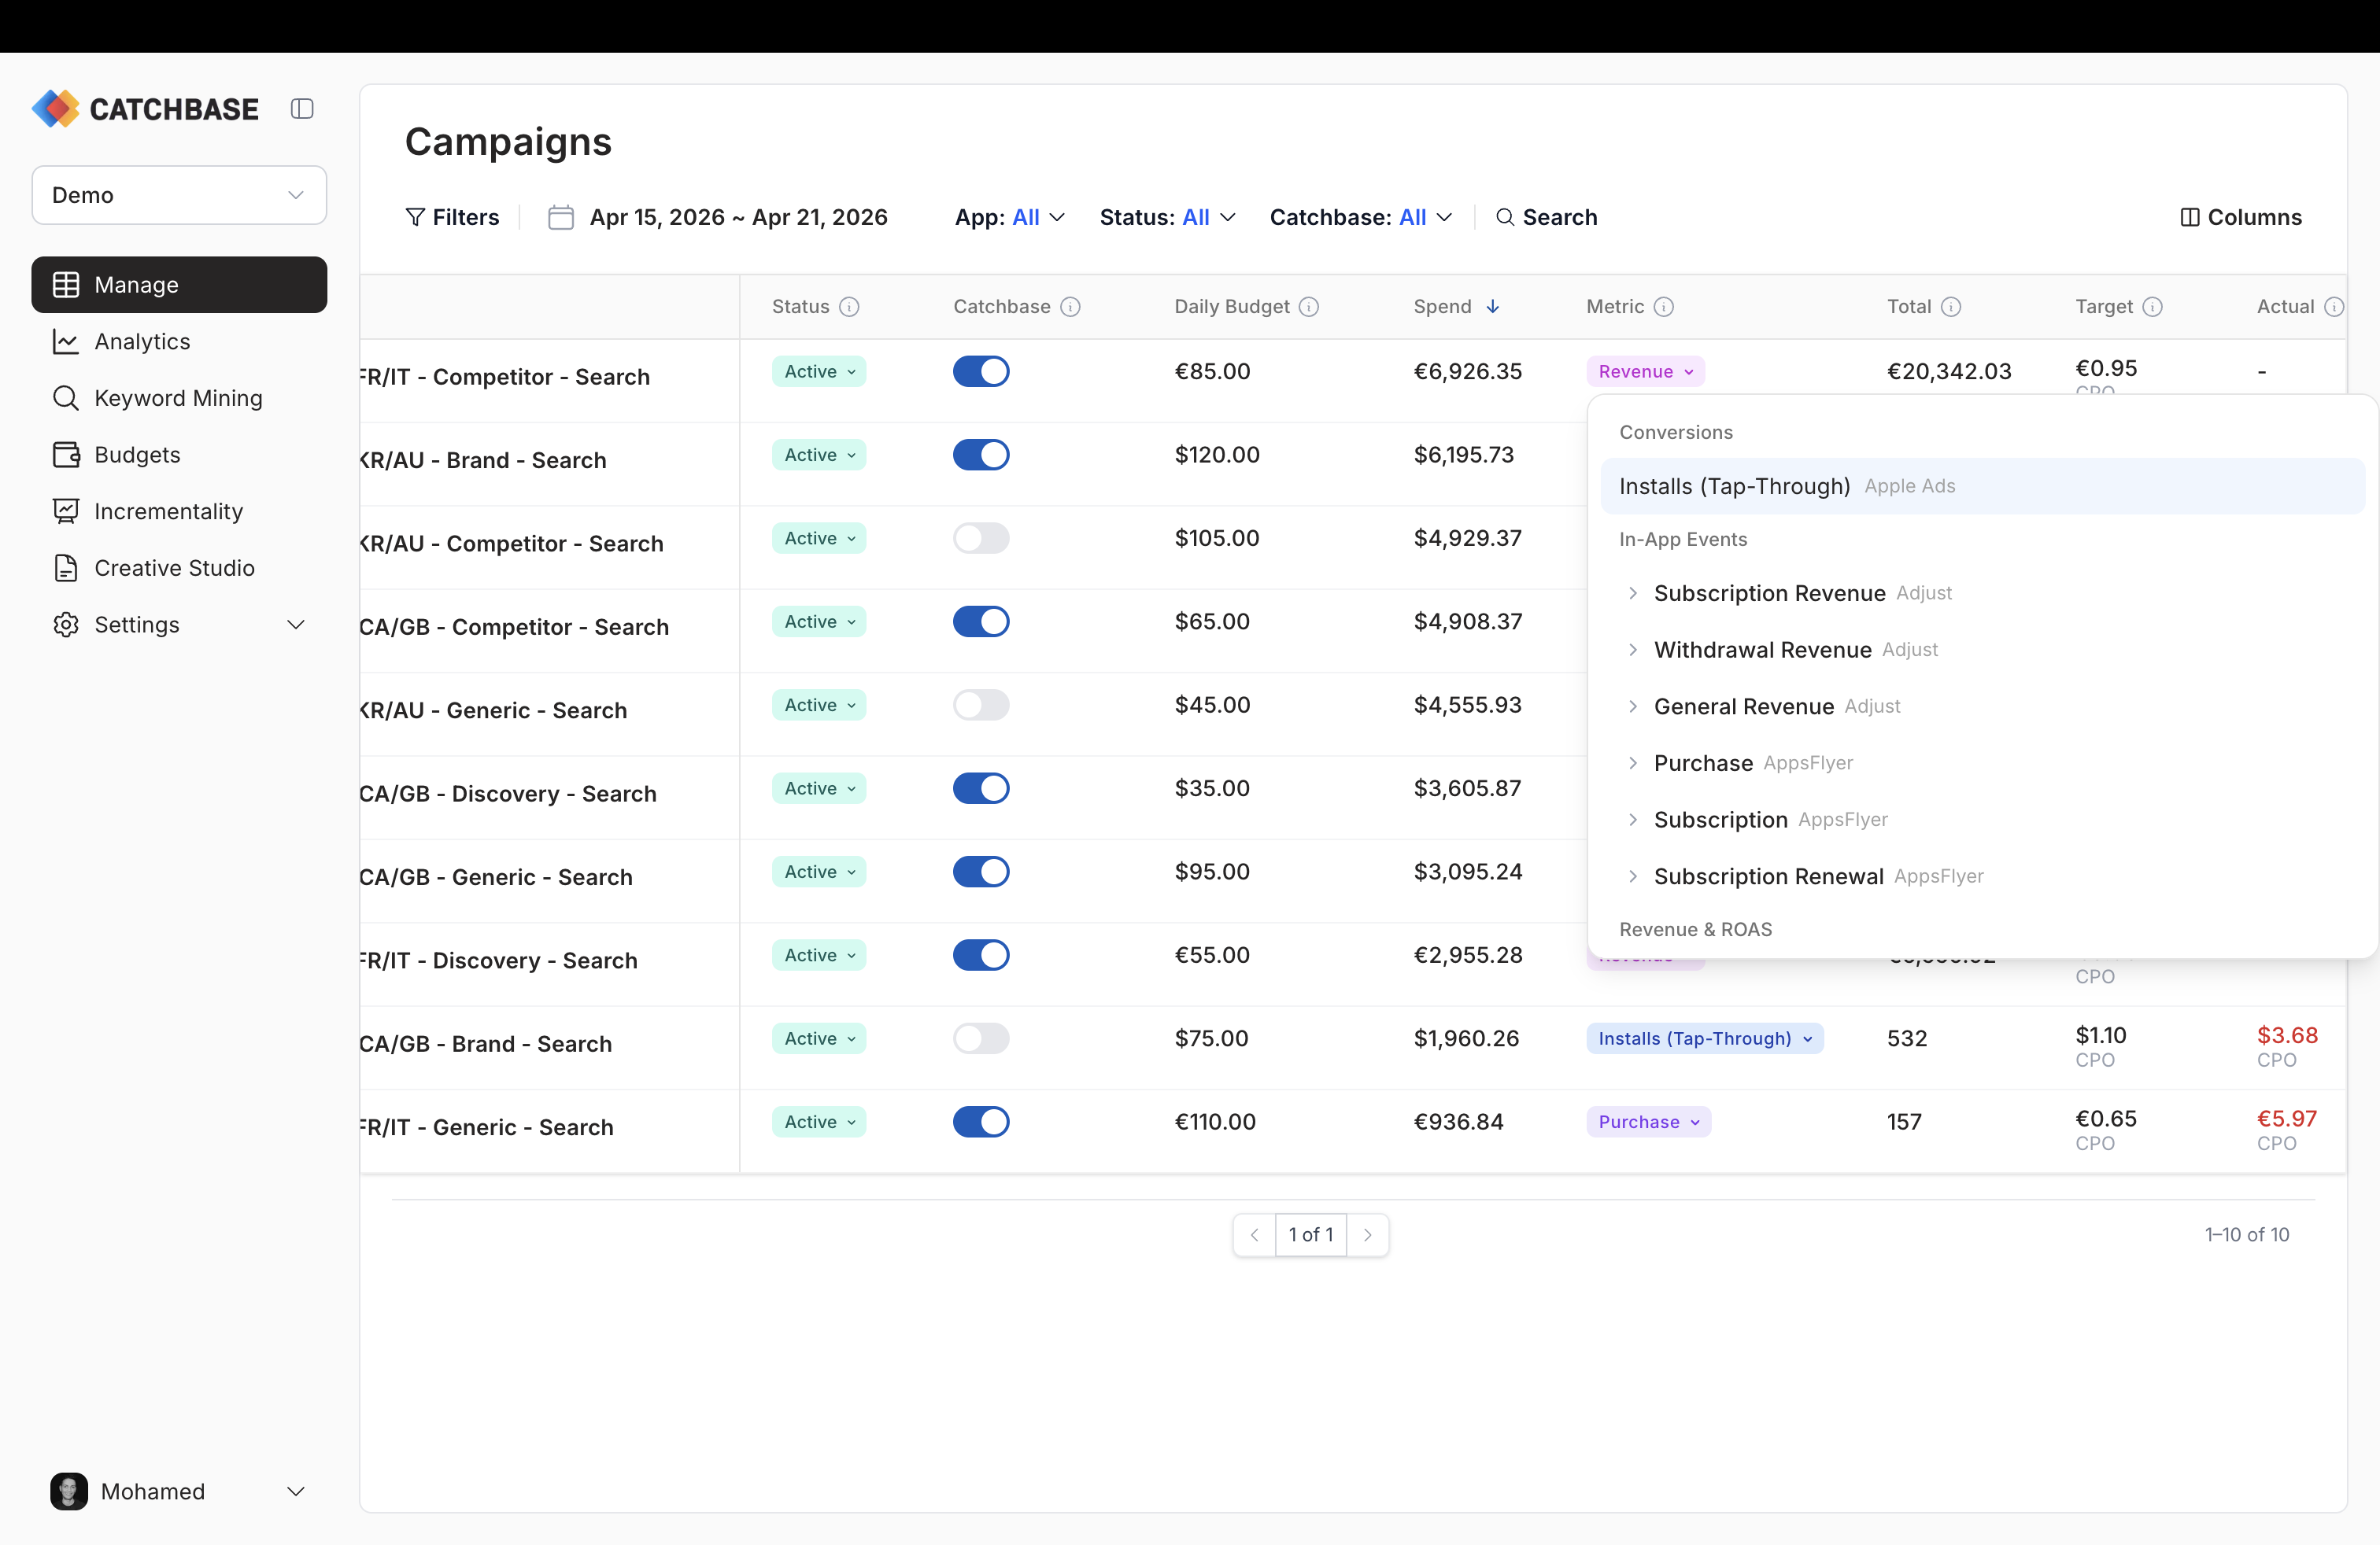
Task: Open Active status dropdown for KR/AU Brand Search
Action: pos(818,455)
